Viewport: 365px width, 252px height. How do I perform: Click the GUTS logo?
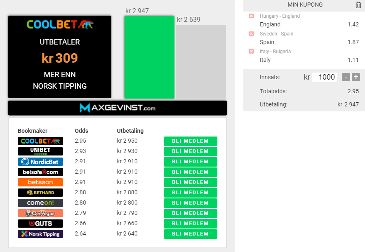coord(40,224)
